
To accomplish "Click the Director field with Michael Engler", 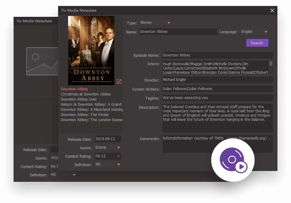I will tap(217, 80).
